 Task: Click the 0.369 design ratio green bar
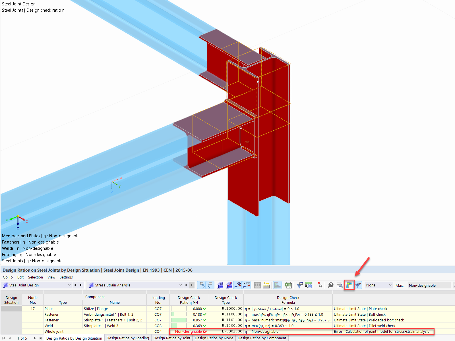174,326
